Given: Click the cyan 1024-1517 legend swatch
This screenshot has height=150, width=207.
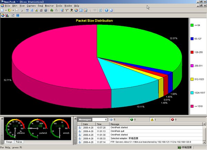Looking at the screenshot, I should pyautogui.click(x=192, y=93).
